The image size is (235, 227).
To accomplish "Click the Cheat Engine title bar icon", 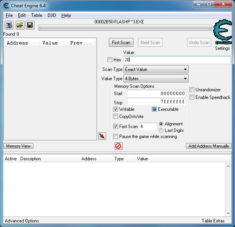I will (6, 6).
